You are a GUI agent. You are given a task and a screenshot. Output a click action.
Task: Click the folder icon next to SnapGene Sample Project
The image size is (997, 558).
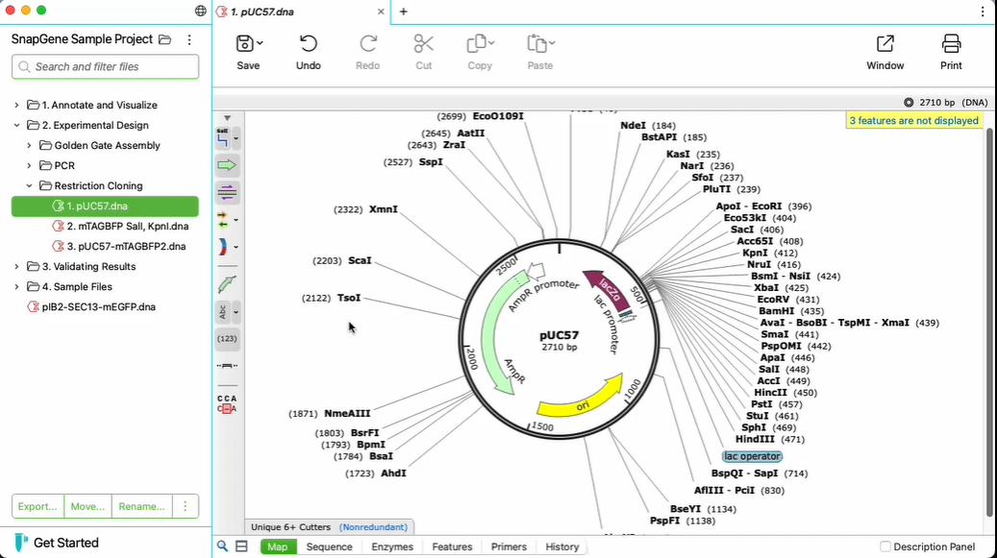click(x=164, y=39)
